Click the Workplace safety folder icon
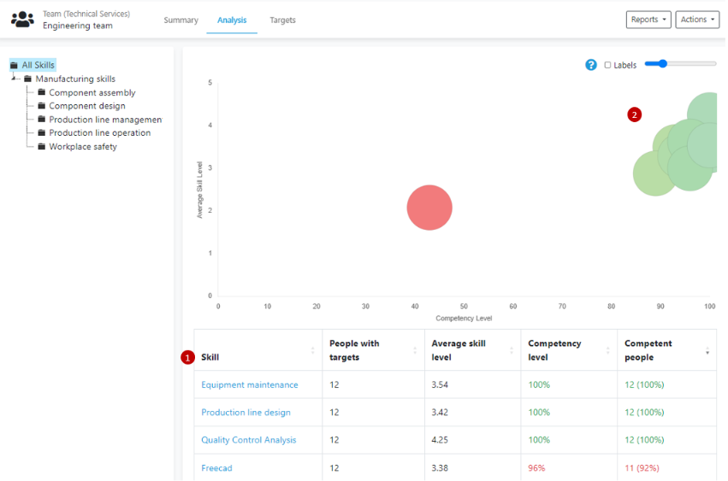 click(x=41, y=147)
